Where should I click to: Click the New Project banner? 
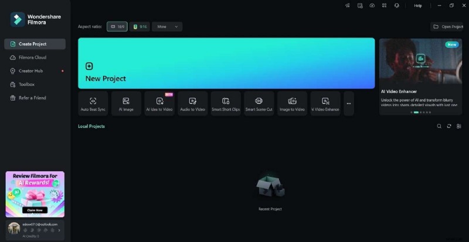(x=226, y=63)
